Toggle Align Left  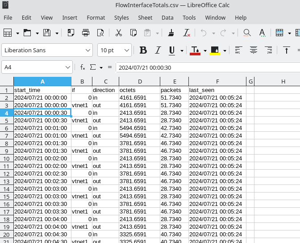(x=238, y=50)
